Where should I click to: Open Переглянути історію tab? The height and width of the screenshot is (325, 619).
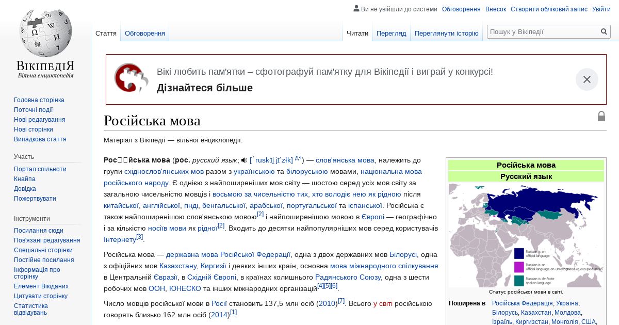(447, 33)
